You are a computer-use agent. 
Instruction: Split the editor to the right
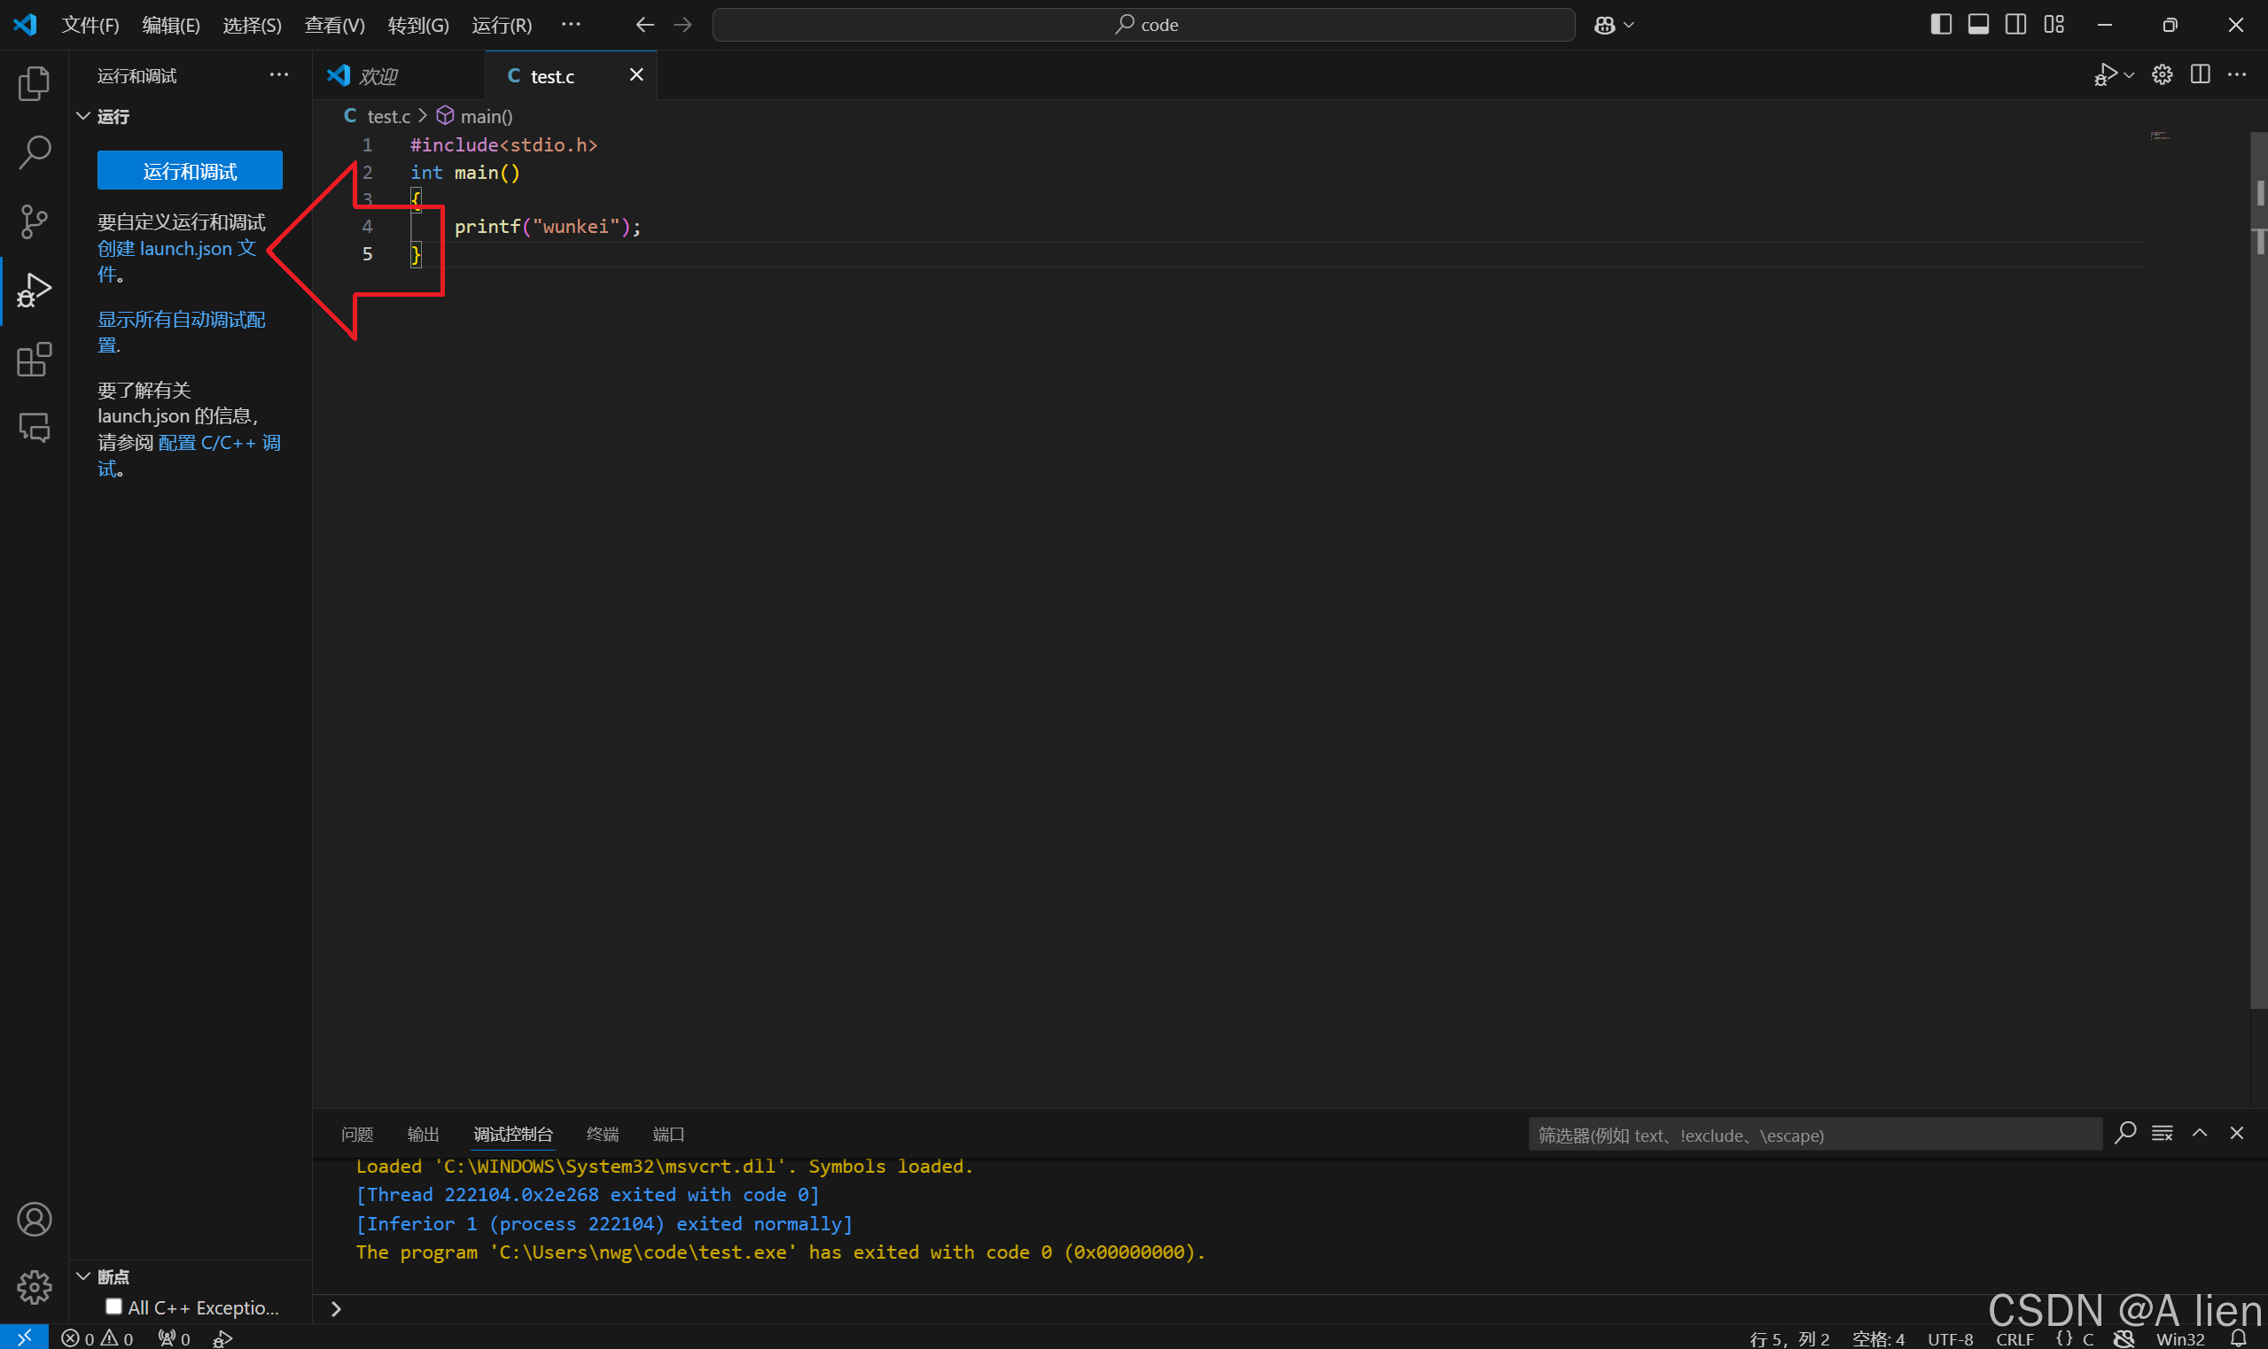[x=2200, y=75]
